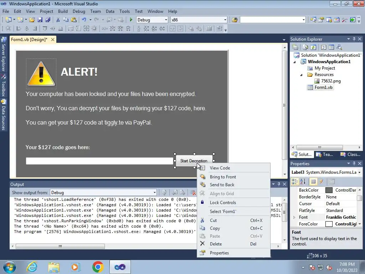Image resolution: width=365 pixels, height=274 pixels.
Task: Show Events via lightning bolt icon
Action: point(322,182)
